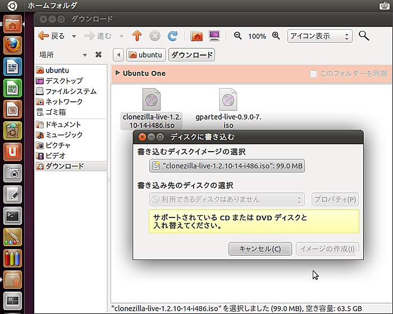
Task: Click the Forward (進む) arrow button
Action: 98,36
